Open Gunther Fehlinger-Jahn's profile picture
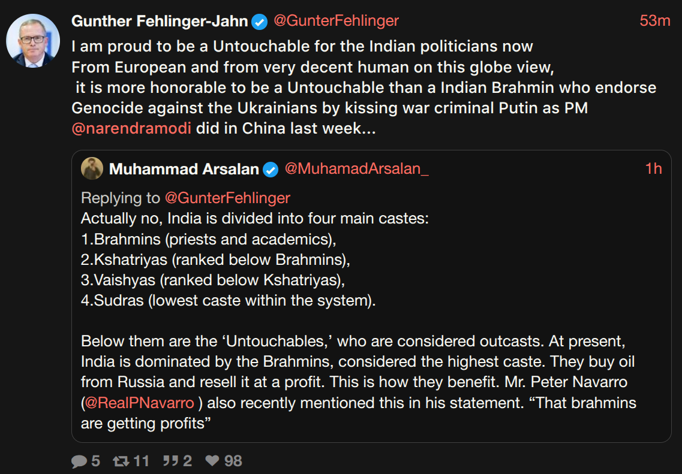Viewport: 682px width, 474px height. [33, 41]
